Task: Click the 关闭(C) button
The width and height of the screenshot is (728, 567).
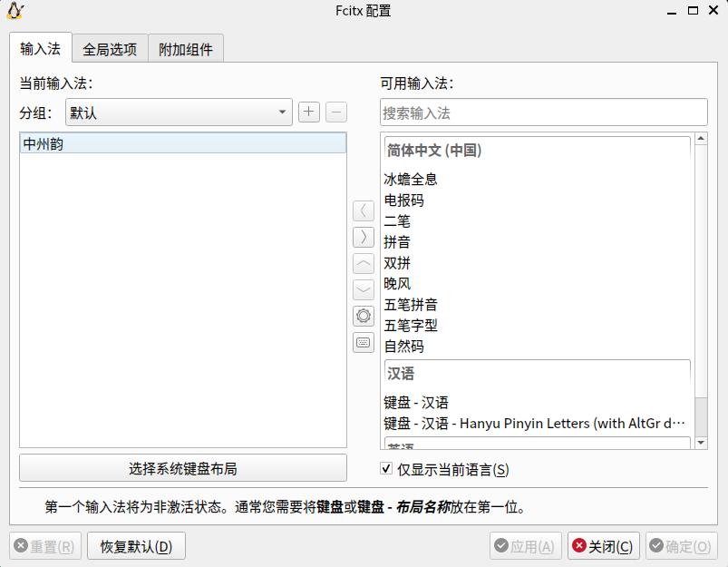Action: [604, 546]
